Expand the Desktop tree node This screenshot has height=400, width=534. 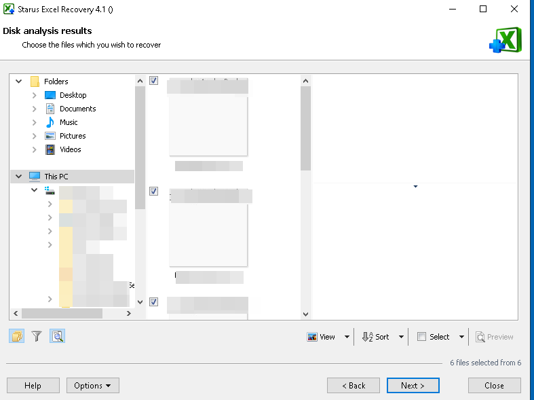click(34, 95)
